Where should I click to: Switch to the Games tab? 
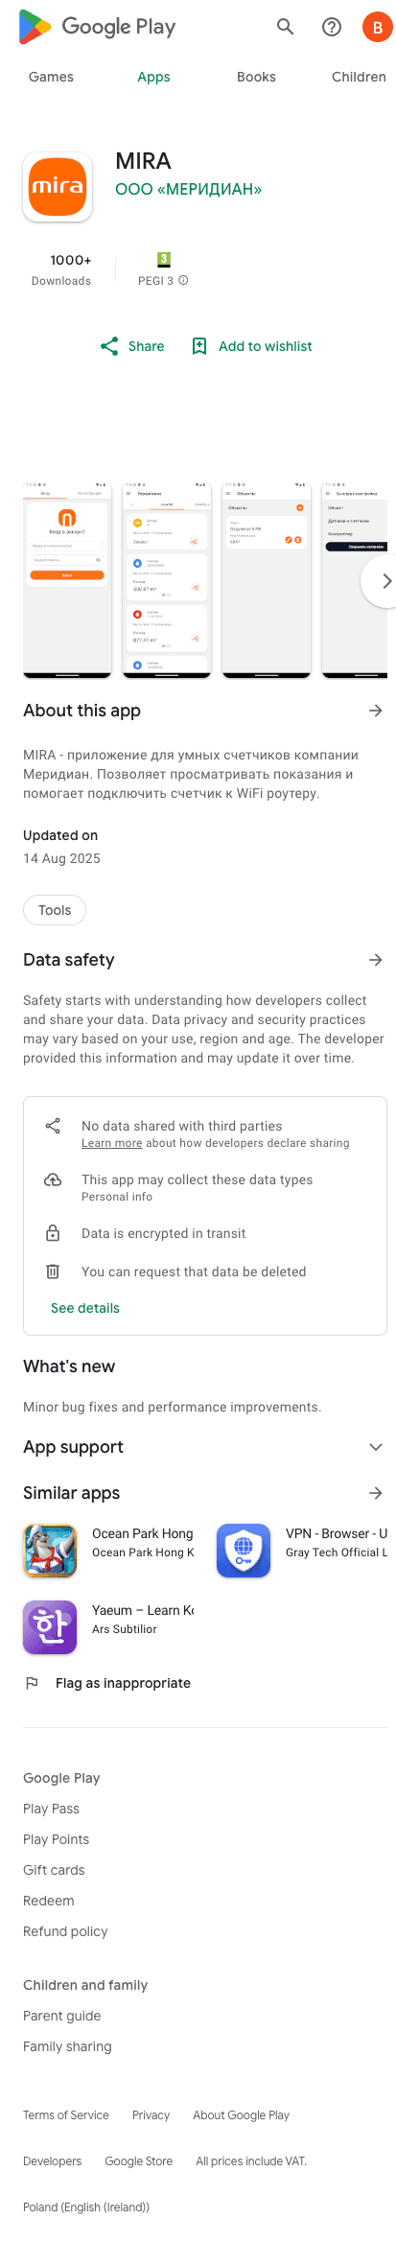click(x=51, y=77)
